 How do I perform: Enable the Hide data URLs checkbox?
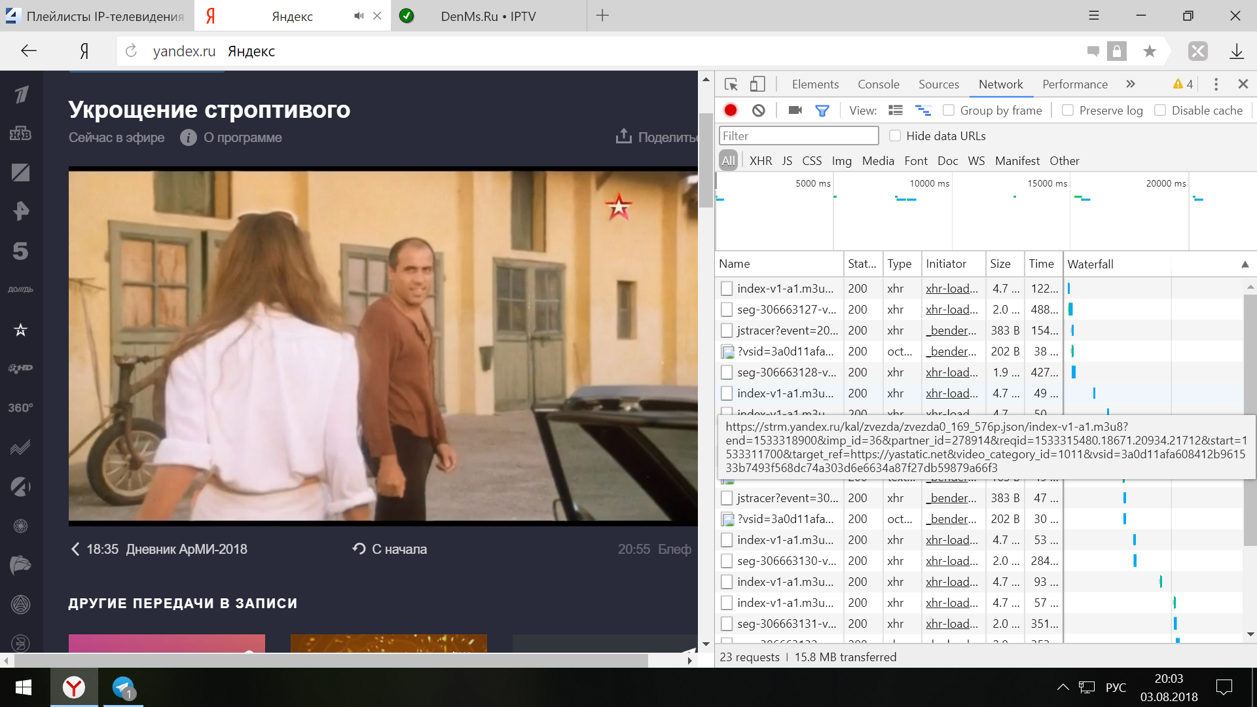pyautogui.click(x=895, y=136)
